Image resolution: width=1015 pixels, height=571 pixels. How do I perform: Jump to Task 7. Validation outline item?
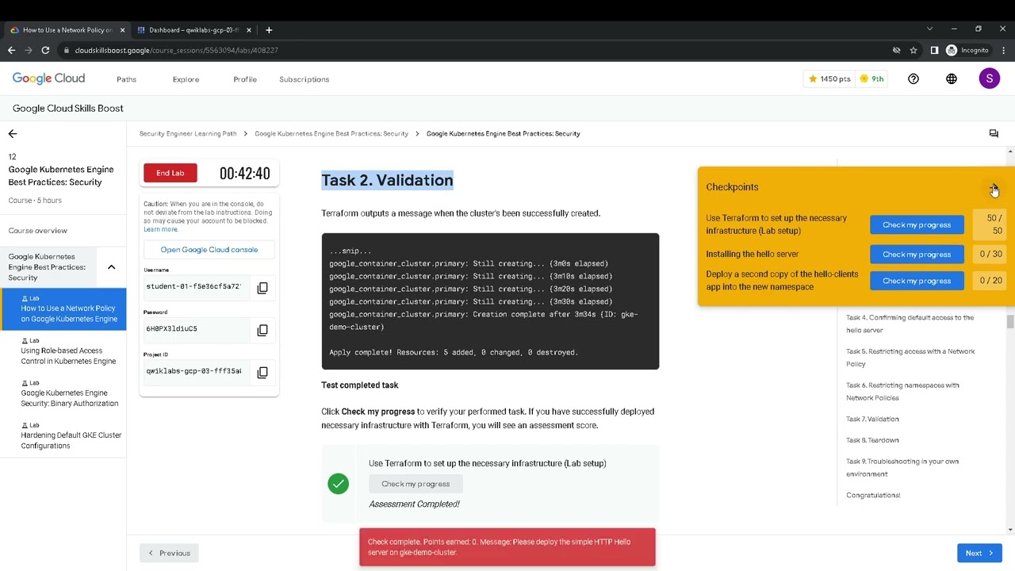pos(872,419)
